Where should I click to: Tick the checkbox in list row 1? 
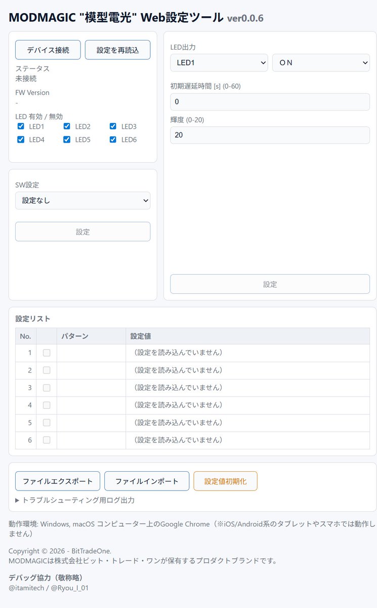[x=47, y=353]
